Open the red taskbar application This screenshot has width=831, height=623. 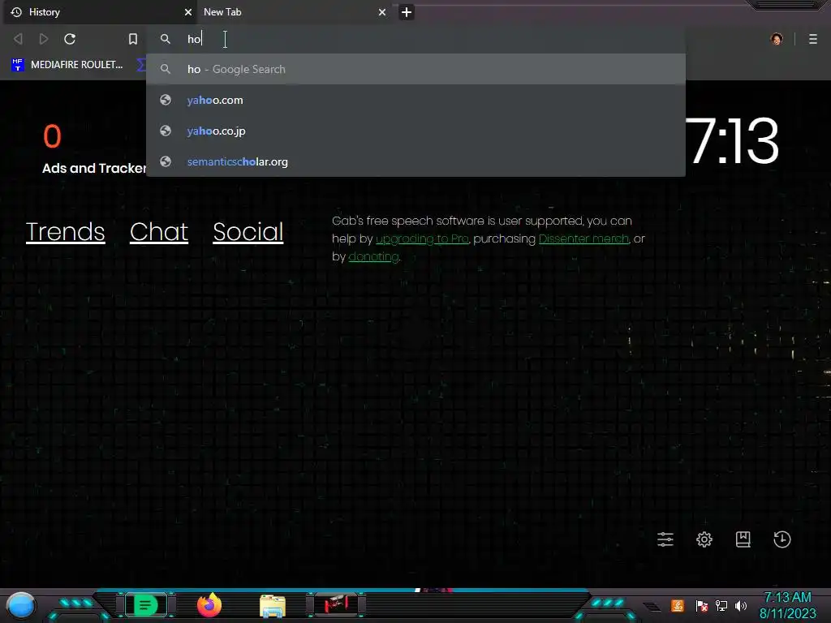336,604
